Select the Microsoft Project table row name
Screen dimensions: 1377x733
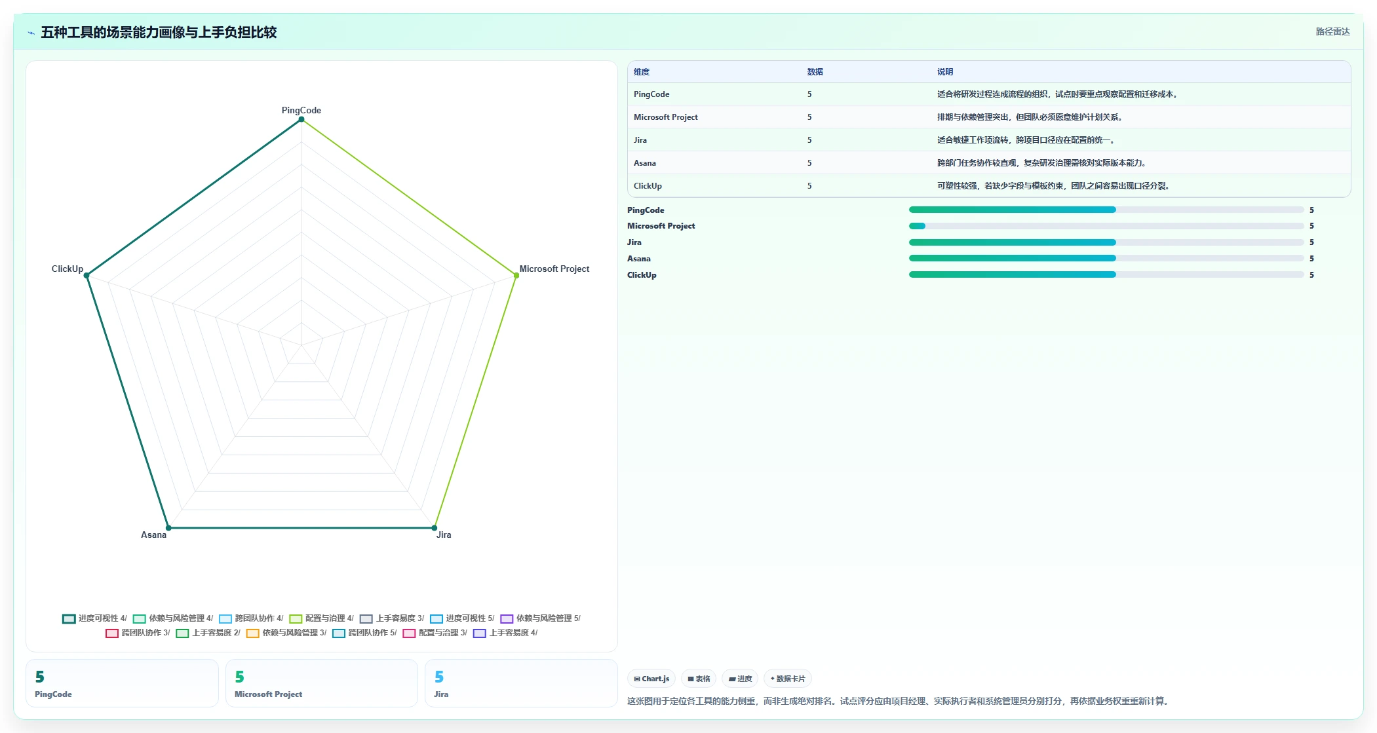click(x=666, y=117)
